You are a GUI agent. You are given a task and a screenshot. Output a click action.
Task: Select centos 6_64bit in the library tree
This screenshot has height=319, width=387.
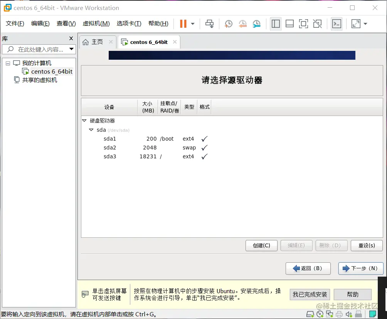[52, 72]
